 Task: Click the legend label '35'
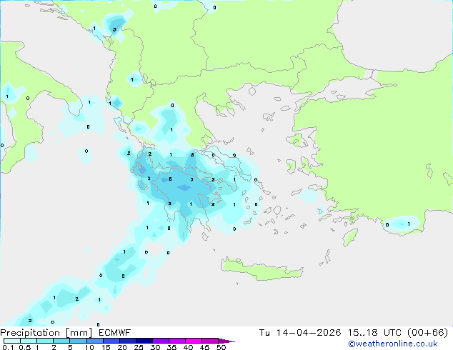[x=172, y=347]
